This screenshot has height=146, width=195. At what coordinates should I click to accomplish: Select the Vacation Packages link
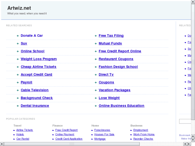[x=114, y=90]
